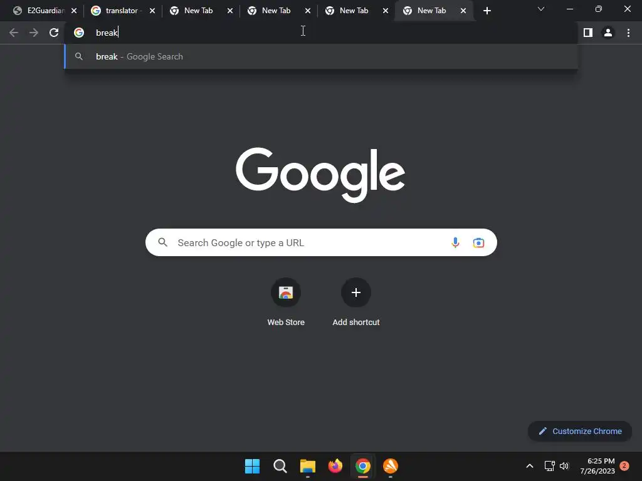Screen dimensions: 642x481
Task: Click the address bar containing 'break'
Action: point(321,33)
